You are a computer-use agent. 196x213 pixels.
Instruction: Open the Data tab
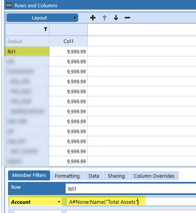point(94,176)
